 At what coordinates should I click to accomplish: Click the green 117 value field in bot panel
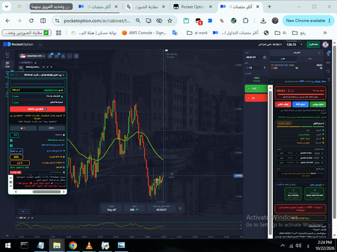[x=14, y=135]
